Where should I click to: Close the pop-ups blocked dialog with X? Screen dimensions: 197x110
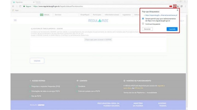pos(177,10)
